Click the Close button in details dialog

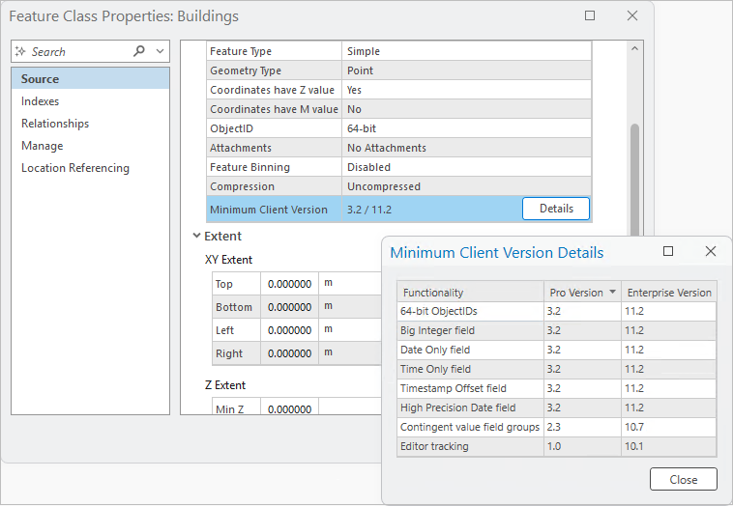click(x=683, y=479)
